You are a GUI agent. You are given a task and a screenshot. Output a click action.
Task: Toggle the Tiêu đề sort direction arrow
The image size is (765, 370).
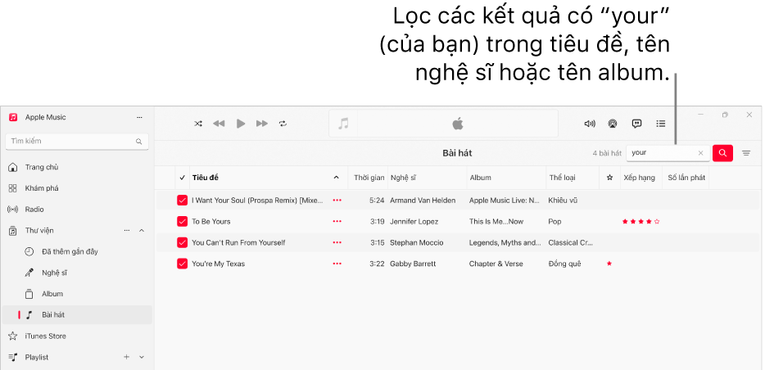336,178
